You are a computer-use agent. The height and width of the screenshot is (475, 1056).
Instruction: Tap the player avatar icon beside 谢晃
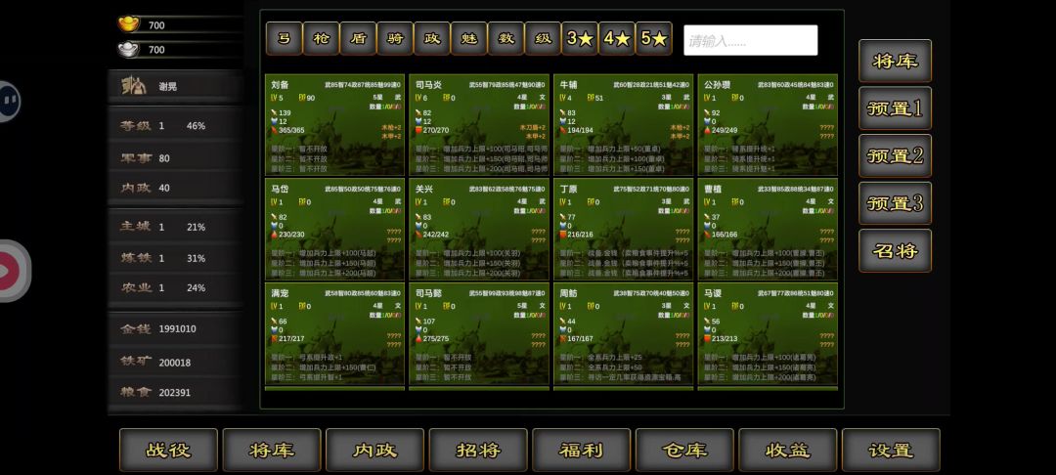point(134,86)
